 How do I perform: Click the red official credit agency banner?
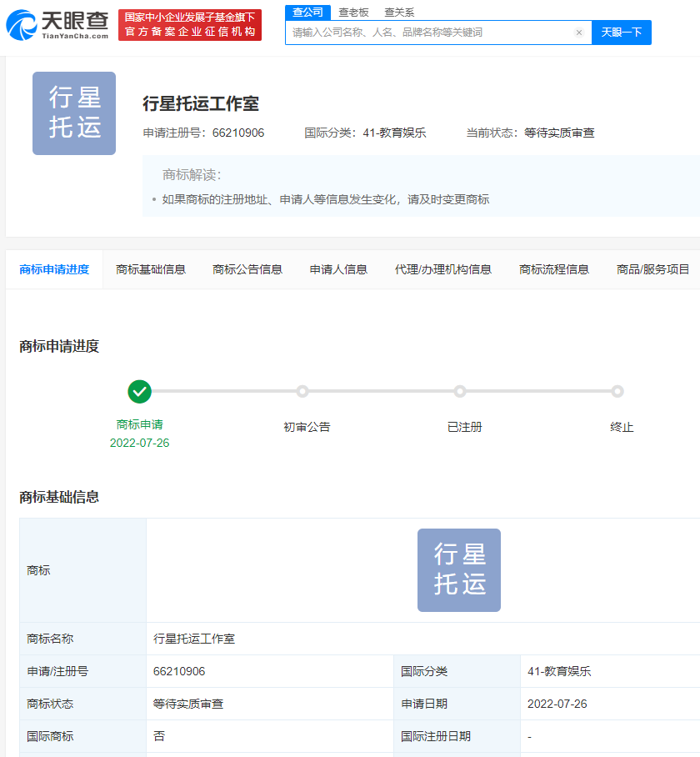[190, 25]
